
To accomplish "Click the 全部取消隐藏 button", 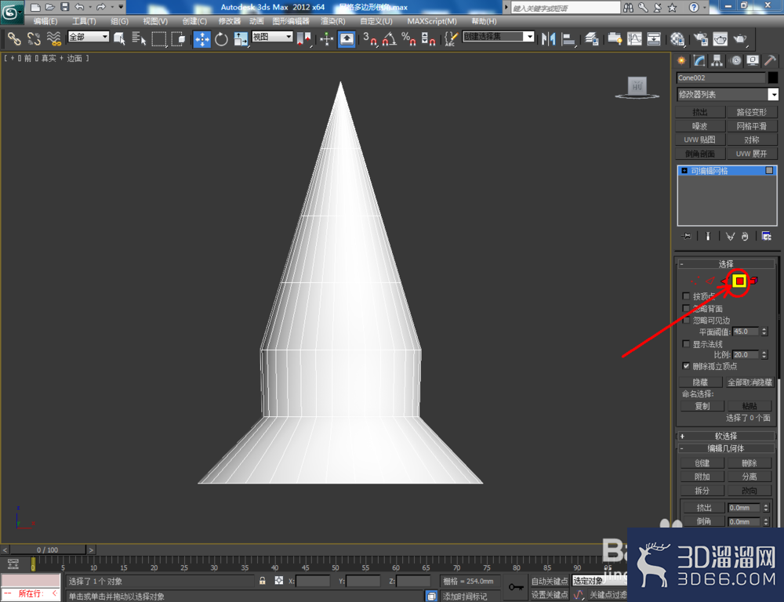I will (750, 382).
